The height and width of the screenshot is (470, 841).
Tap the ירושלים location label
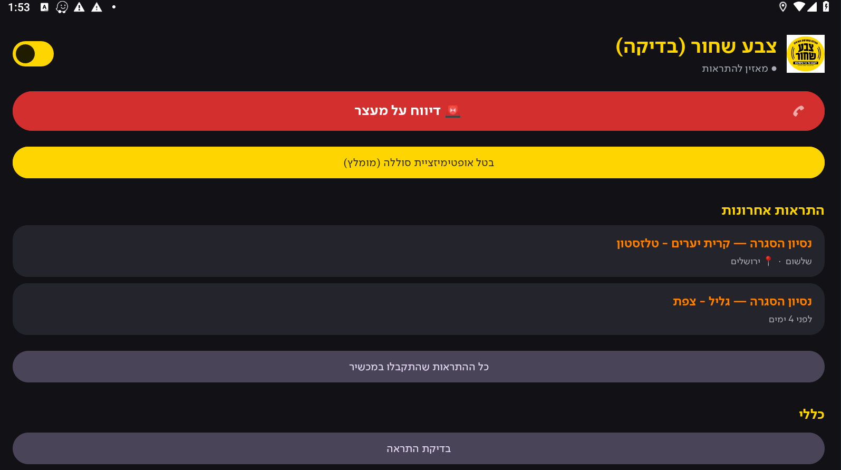(746, 261)
